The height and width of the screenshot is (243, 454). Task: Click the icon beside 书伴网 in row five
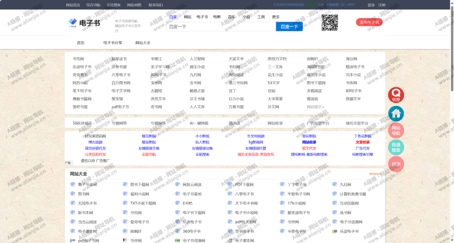(282, 222)
